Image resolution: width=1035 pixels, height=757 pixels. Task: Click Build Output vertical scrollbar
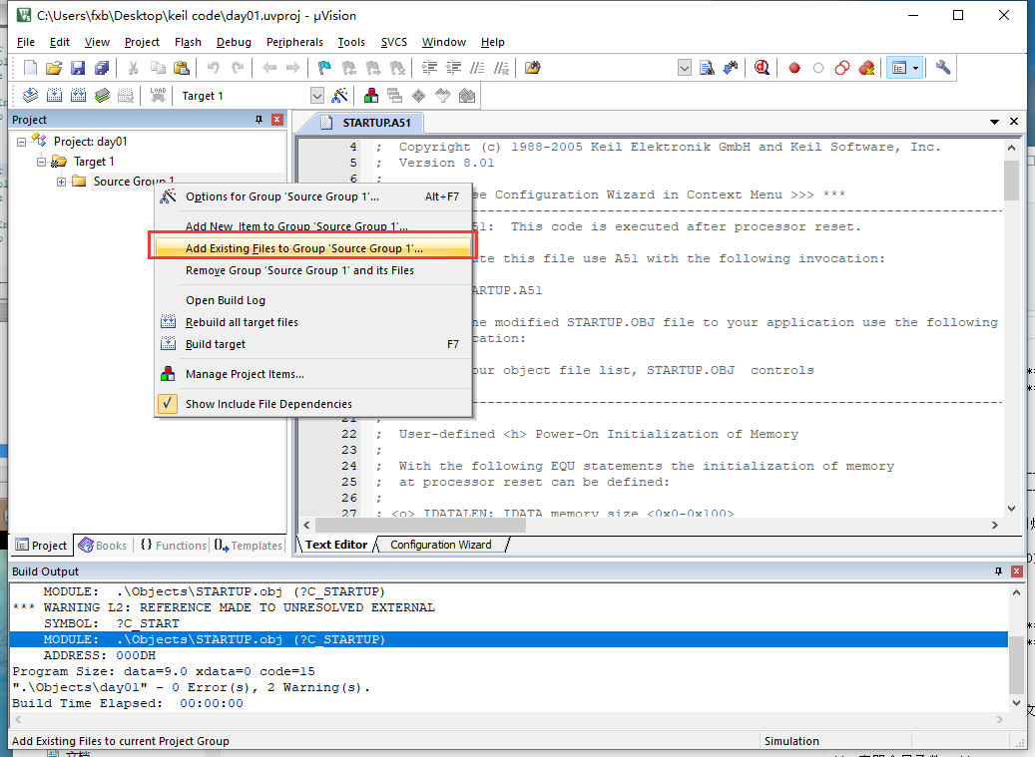click(x=1016, y=663)
